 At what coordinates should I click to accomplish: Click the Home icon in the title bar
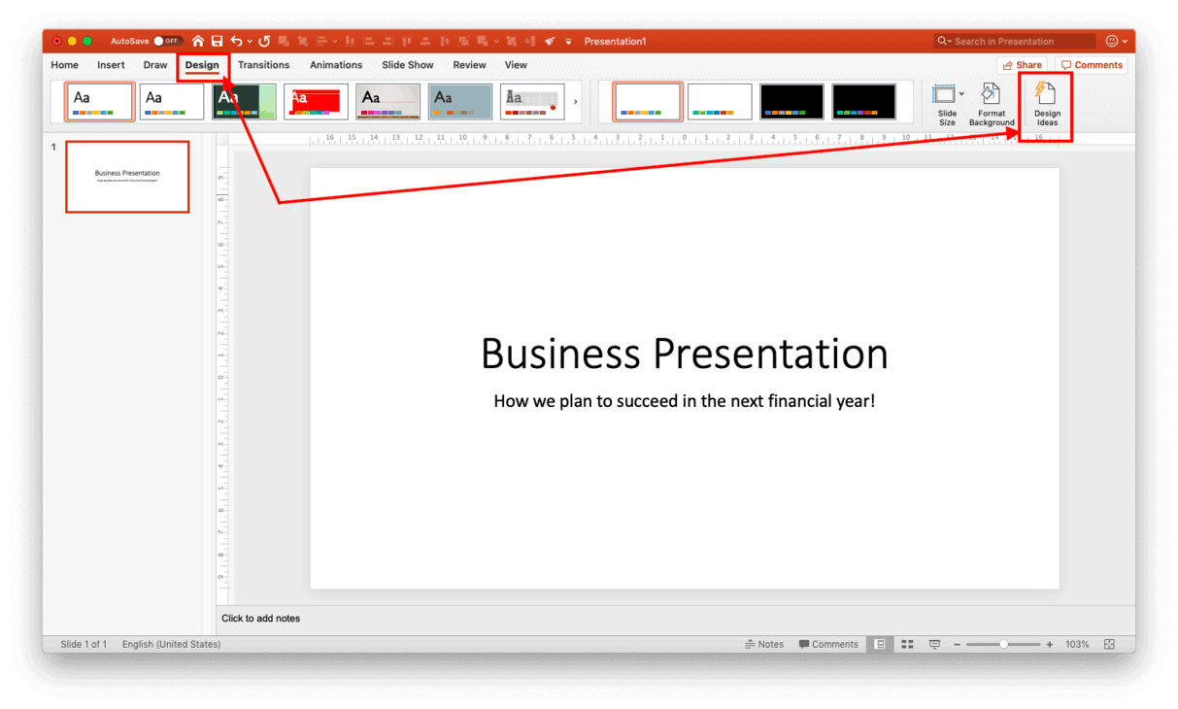coord(196,41)
